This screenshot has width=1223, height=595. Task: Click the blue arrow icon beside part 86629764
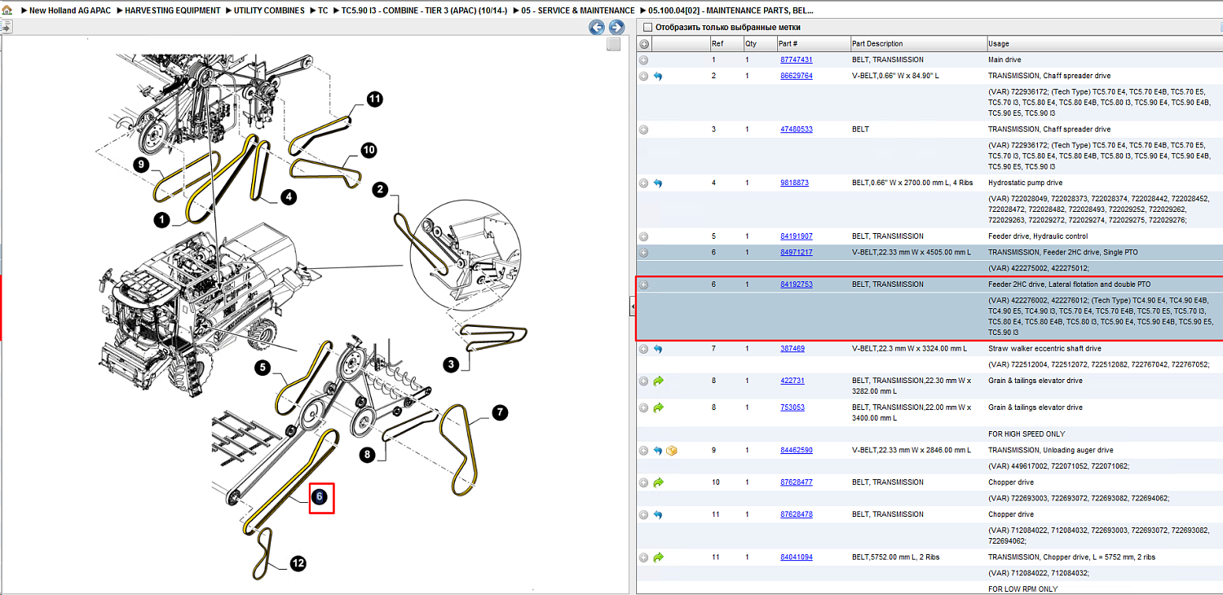[658, 76]
